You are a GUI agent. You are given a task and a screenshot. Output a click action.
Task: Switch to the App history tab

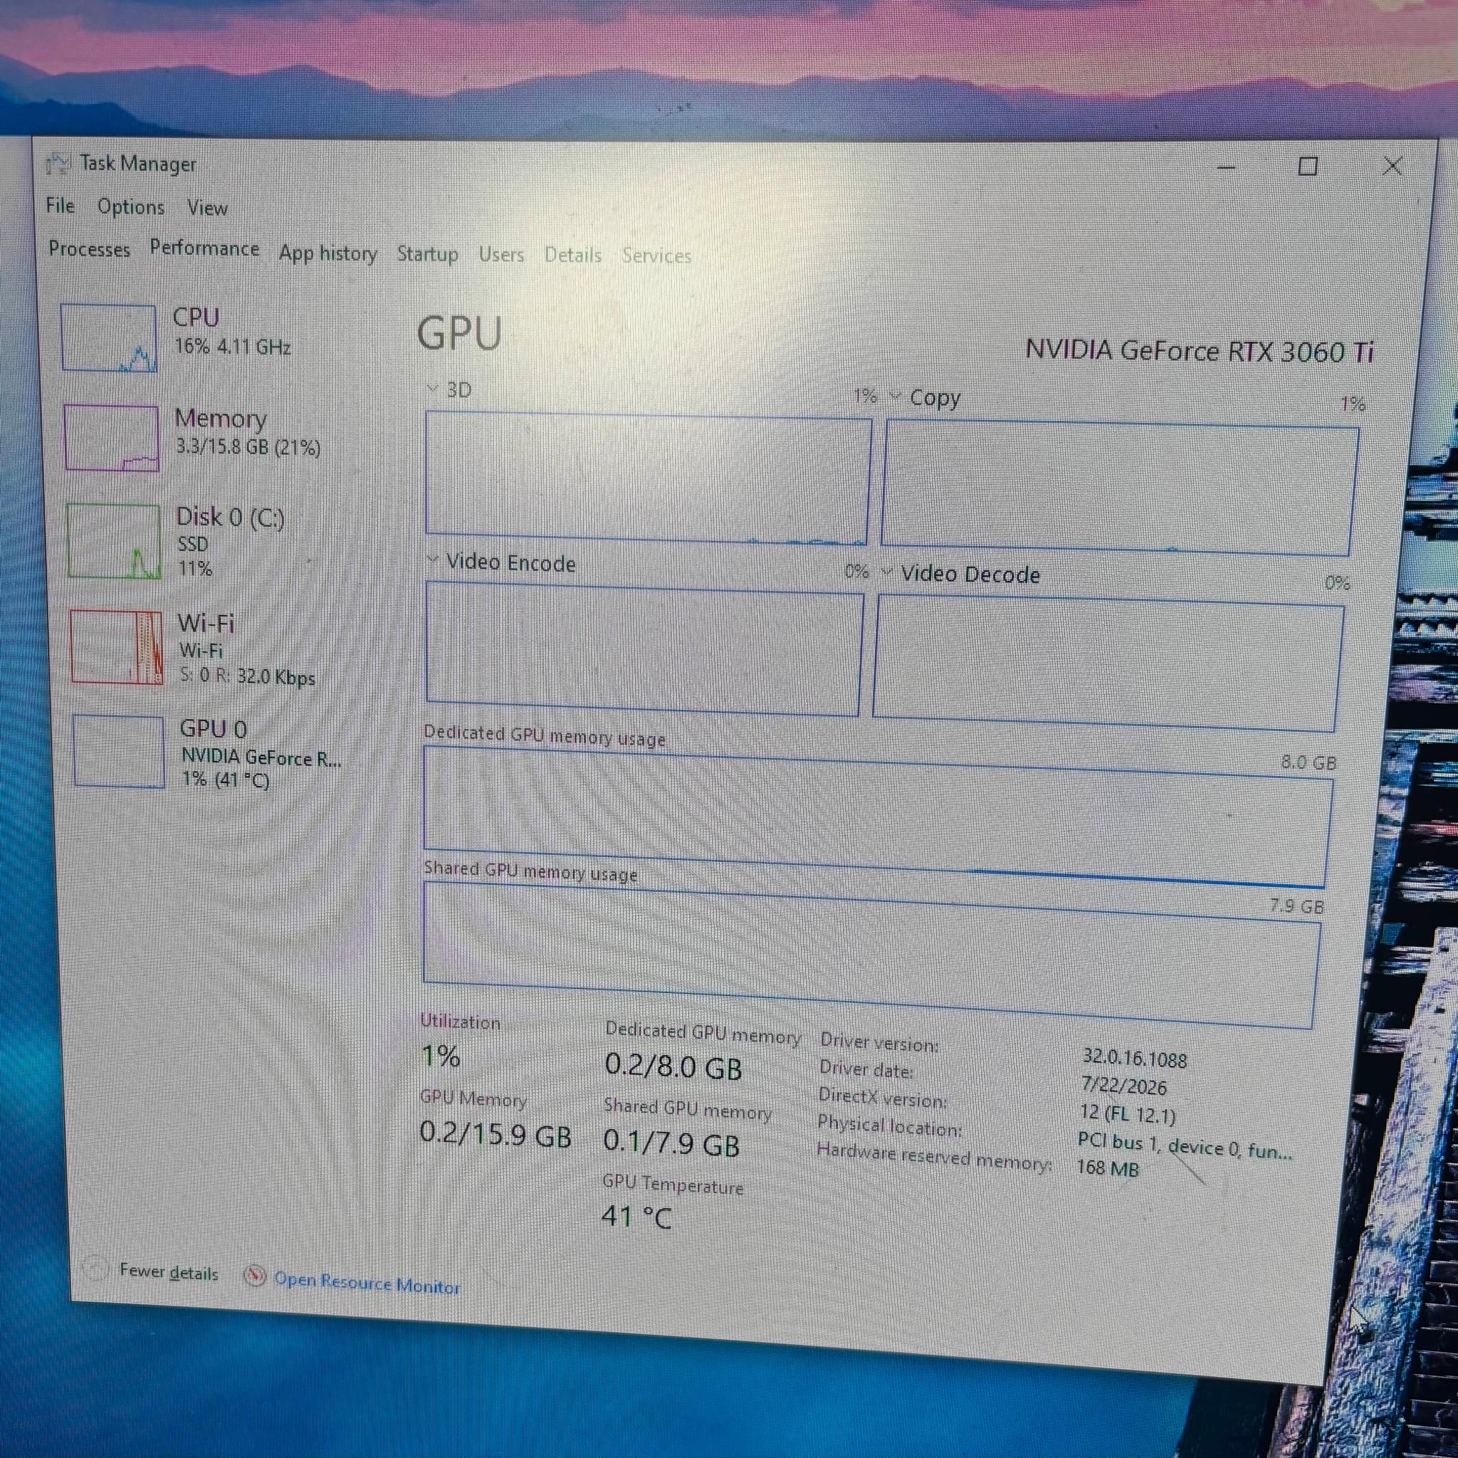pos(328,253)
